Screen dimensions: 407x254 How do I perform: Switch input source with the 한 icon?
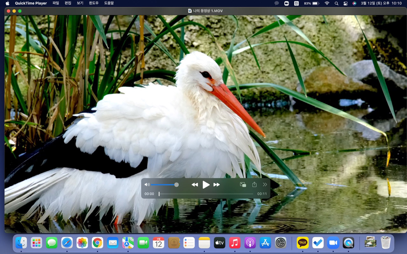[x=296, y=3]
